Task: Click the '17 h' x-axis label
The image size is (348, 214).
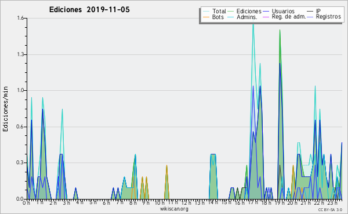Action: [253, 202]
